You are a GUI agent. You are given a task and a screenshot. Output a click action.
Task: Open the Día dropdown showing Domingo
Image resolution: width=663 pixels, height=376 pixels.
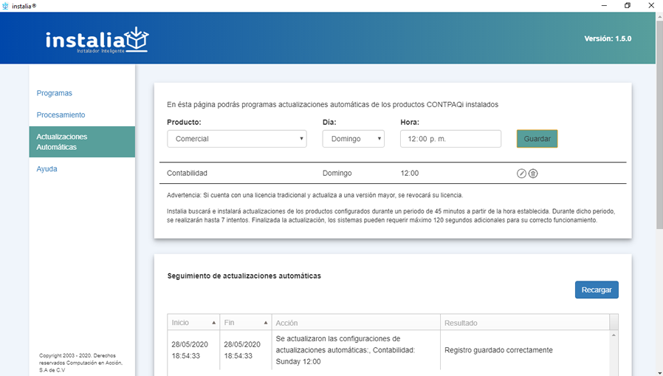point(354,139)
